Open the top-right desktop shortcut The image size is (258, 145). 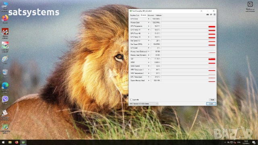click(x=250, y=6)
